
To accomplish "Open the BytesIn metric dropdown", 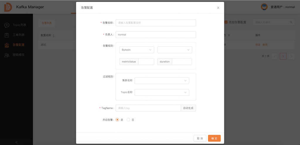I will 137,50.
